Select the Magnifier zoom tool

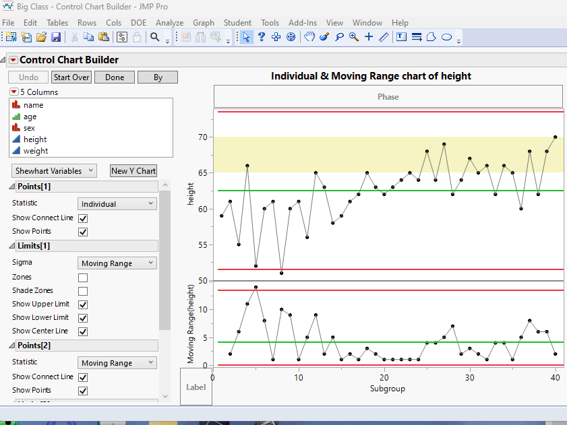point(354,37)
